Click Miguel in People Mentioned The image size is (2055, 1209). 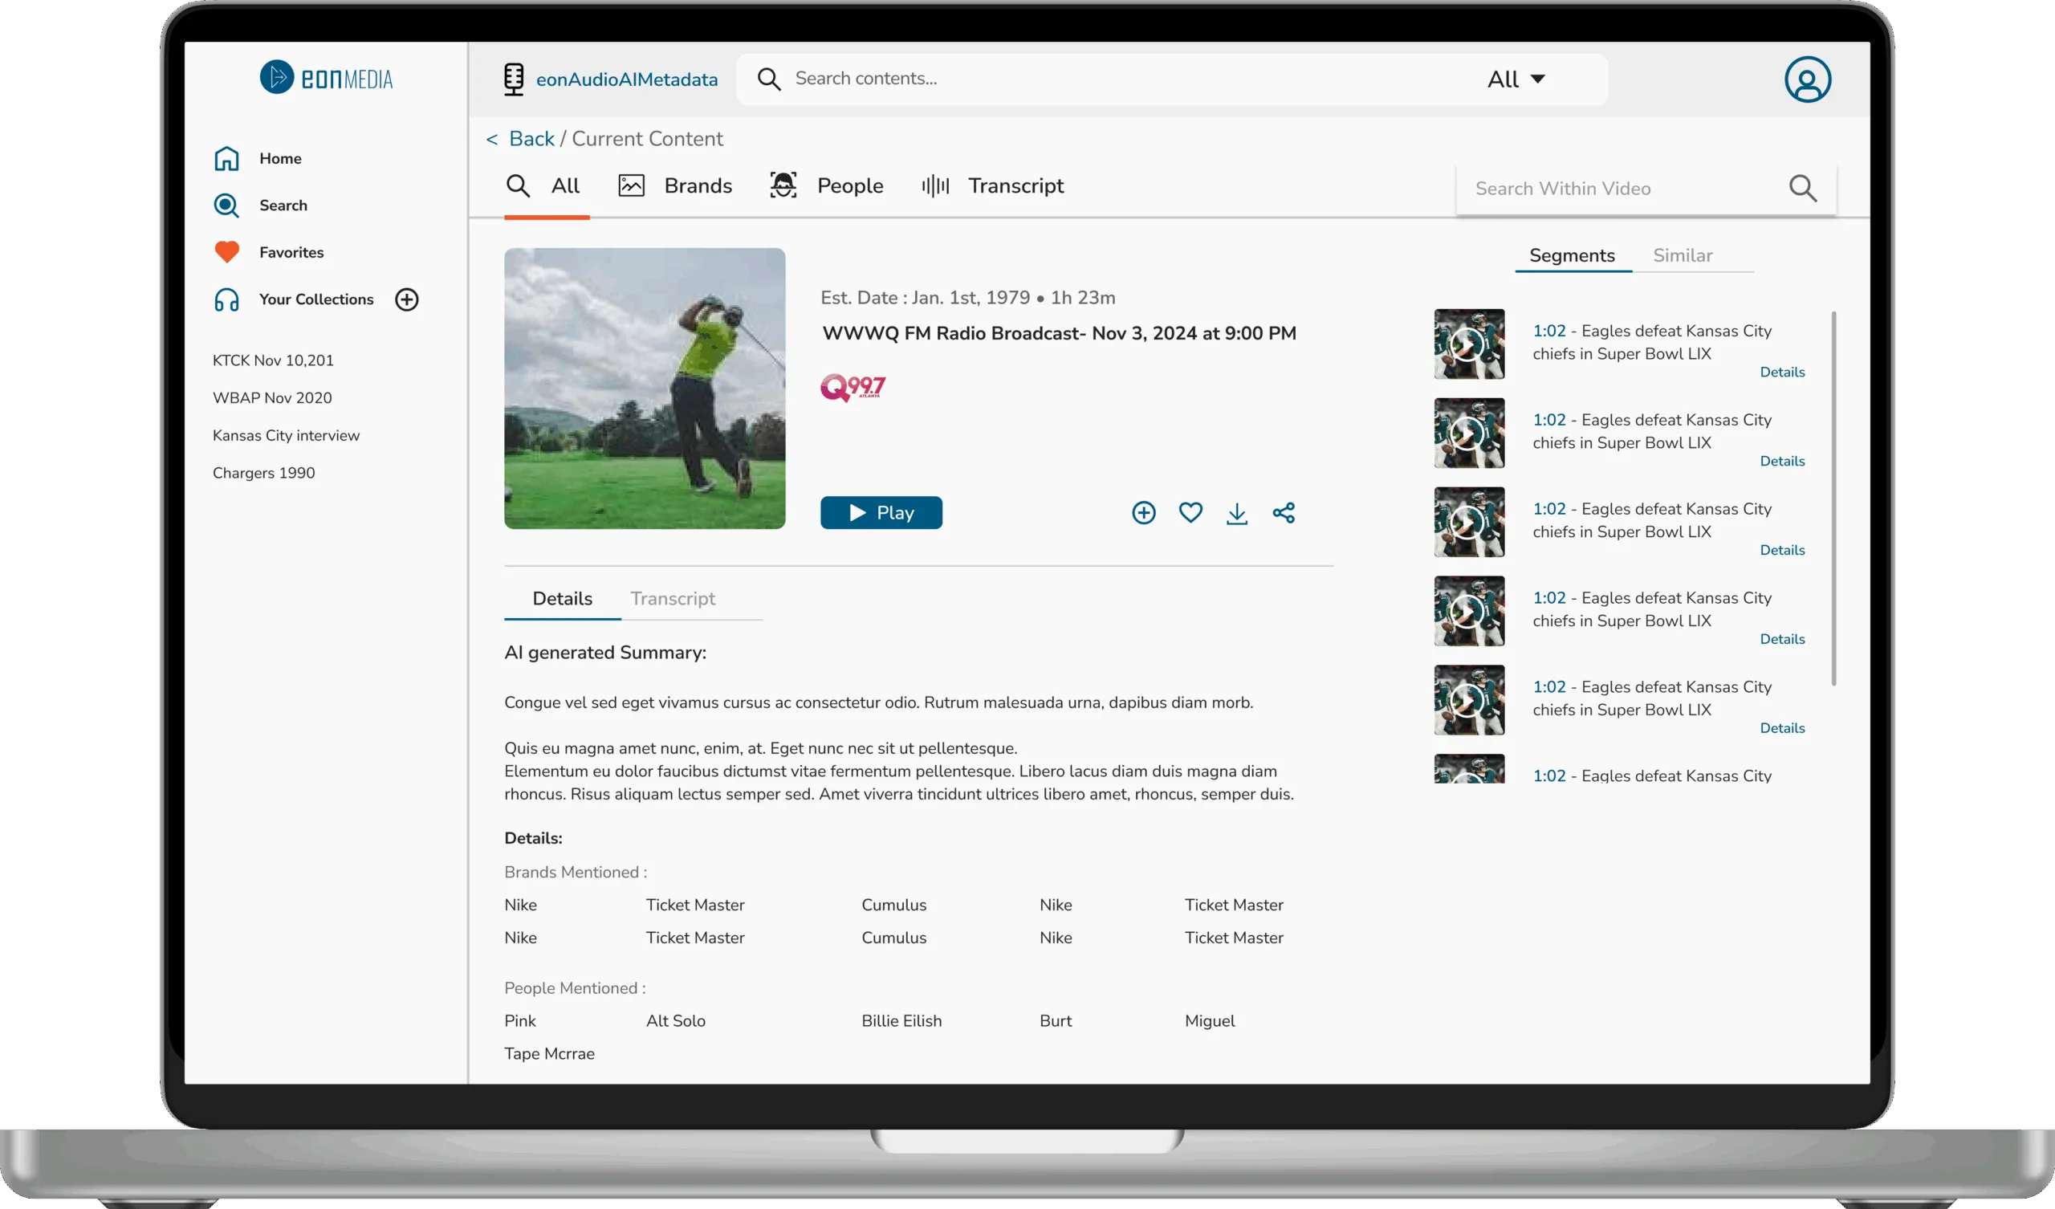pyautogui.click(x=1210, y=1021)
